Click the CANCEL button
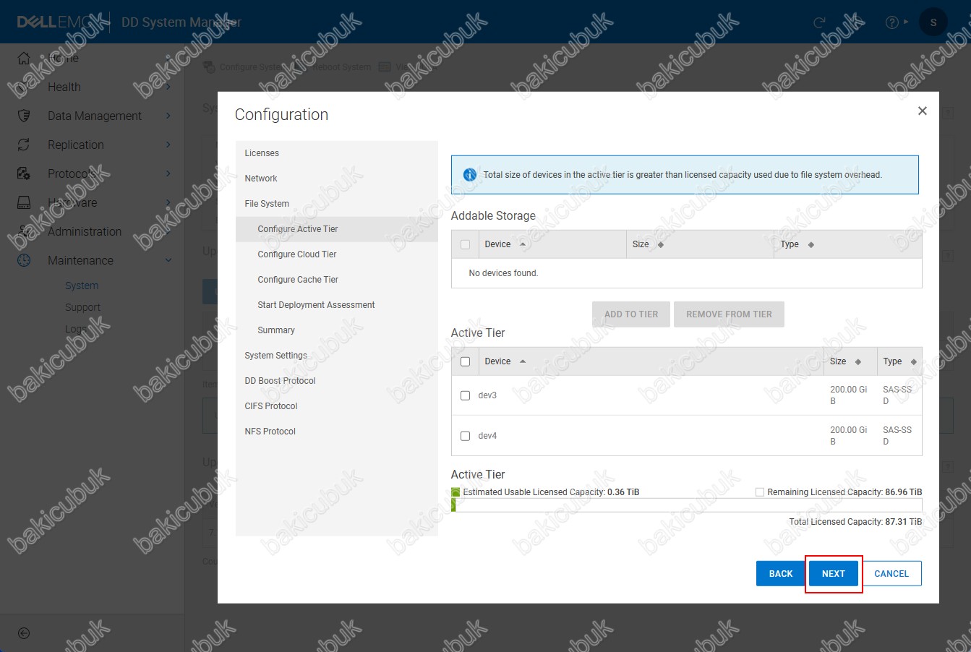 [x=891, y=573]
